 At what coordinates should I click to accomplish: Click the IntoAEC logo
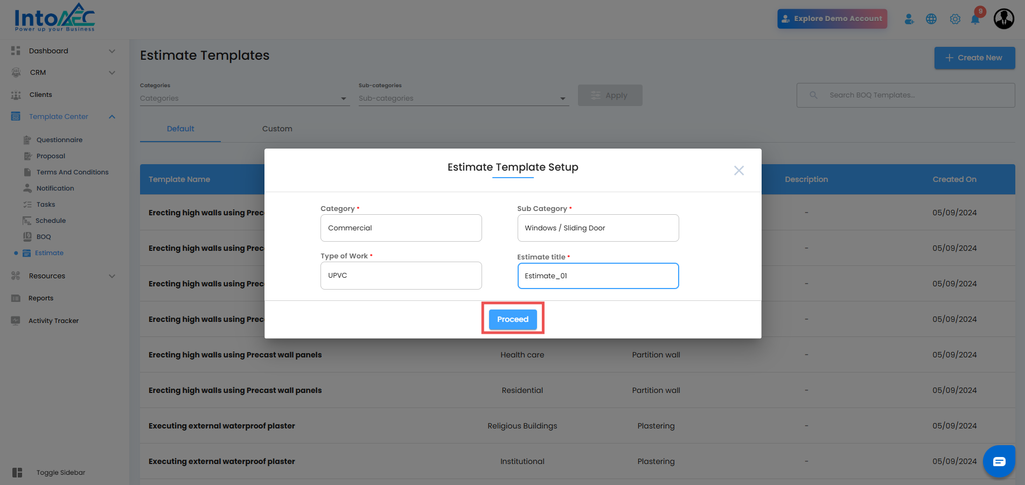click(x=54, y=18)
